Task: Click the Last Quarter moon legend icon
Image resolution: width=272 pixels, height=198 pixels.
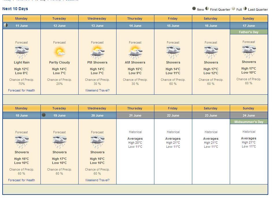Action: [x=245, y=8]
